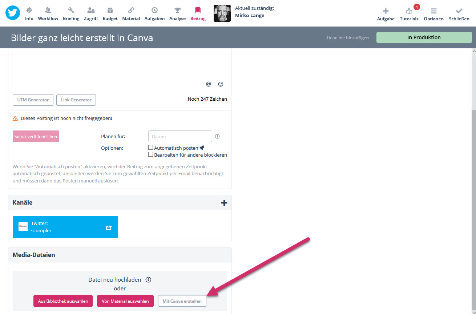The image size is (476, 314).
Task: Open the Optionen hamburger menu
Action: (x=433, y=14)
